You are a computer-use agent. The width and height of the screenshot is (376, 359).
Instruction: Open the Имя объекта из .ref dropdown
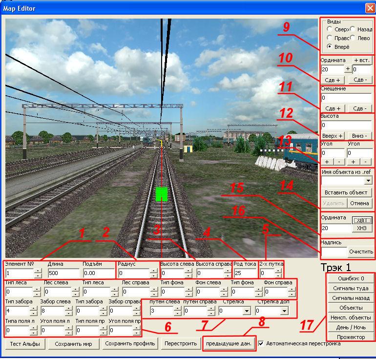click(x=368, y=181)
